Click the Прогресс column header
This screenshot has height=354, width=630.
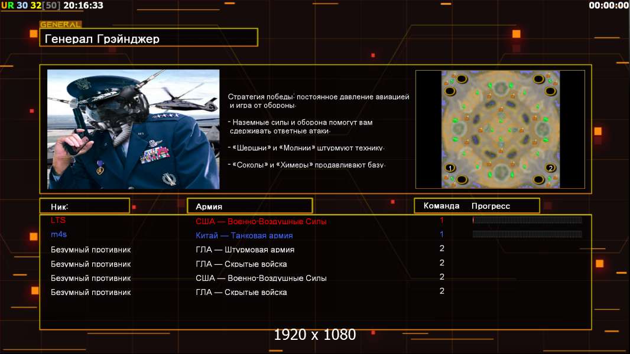491,206
